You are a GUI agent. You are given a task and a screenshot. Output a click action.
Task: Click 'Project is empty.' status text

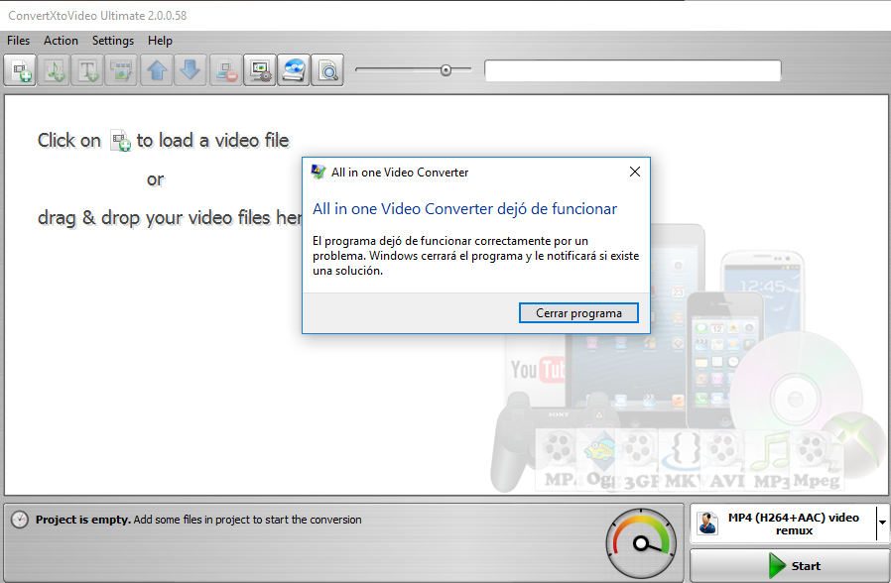click(83, 520)
